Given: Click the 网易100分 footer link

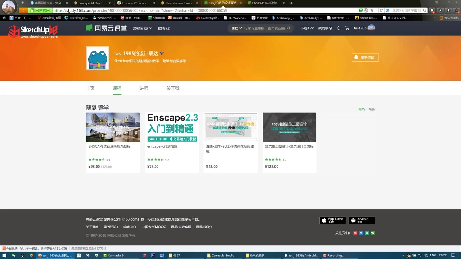Looking at the screenshot, I should [x=204, y=227].
